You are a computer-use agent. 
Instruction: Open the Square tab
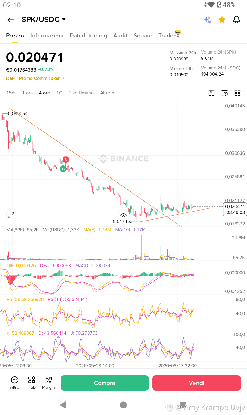(143, 36)
